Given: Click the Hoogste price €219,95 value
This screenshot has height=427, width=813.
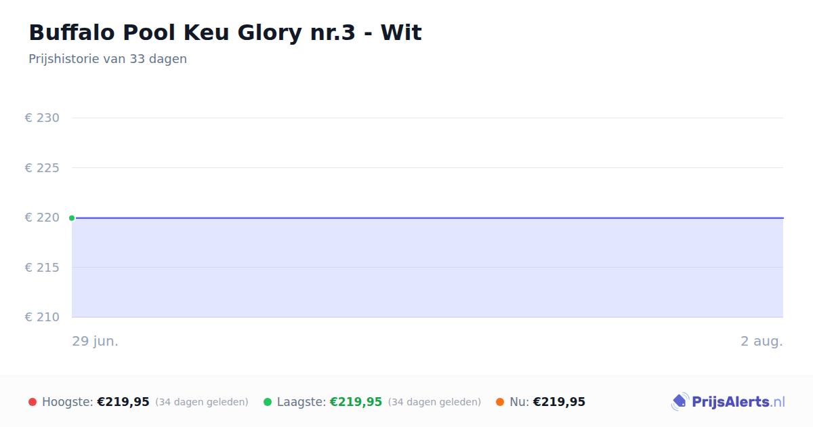Looking at the screenshot, I should (123, 402).
